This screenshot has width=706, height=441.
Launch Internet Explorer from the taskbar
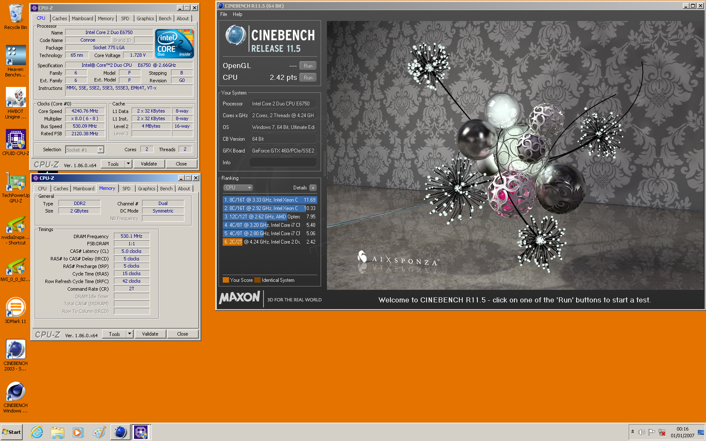(x=37, y=432)
